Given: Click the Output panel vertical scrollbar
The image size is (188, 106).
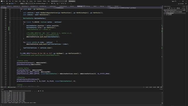Looking at the screenshot, I should (162, 98).
